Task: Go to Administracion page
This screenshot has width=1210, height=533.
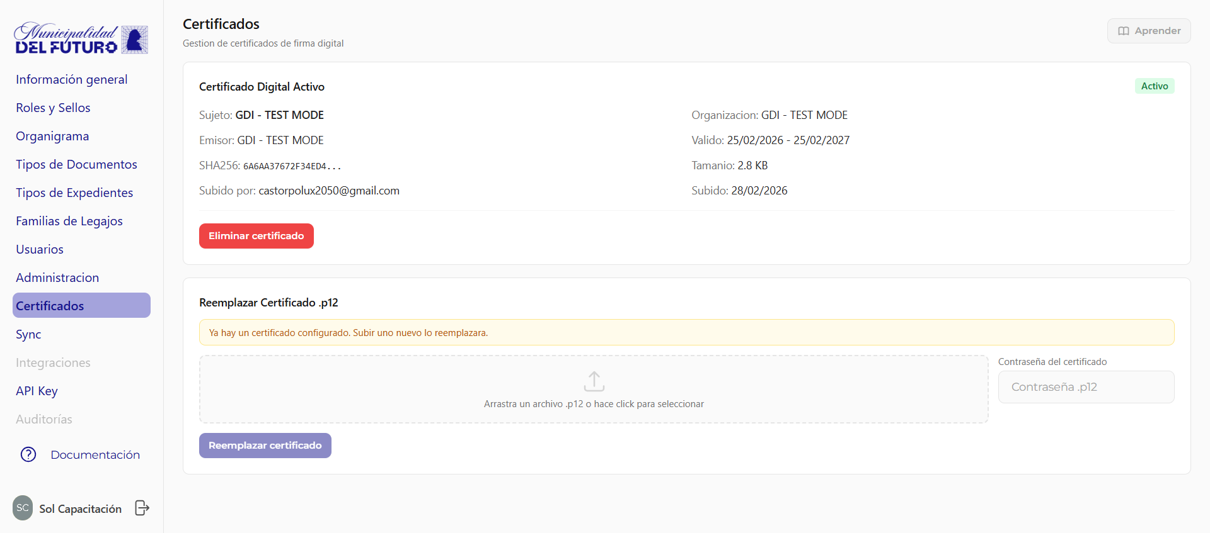Action: point(57,278)
